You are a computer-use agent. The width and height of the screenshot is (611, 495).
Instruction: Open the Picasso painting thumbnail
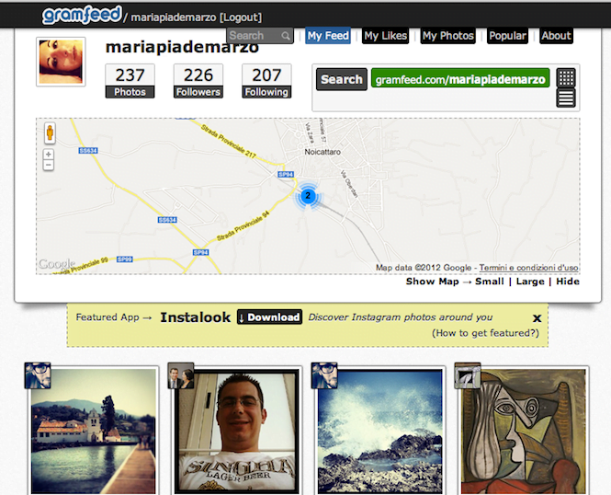(523, 431)
